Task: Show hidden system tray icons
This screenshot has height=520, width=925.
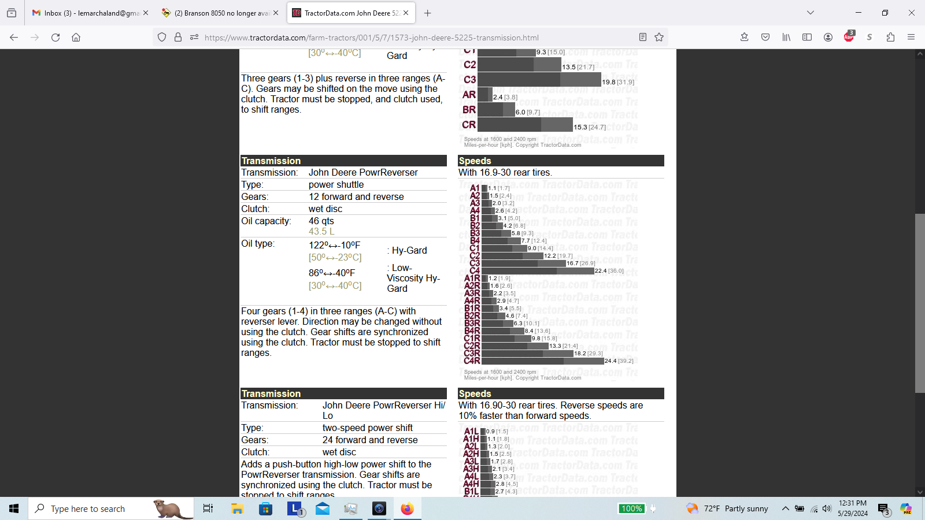Action: click(x=785, y=508)
